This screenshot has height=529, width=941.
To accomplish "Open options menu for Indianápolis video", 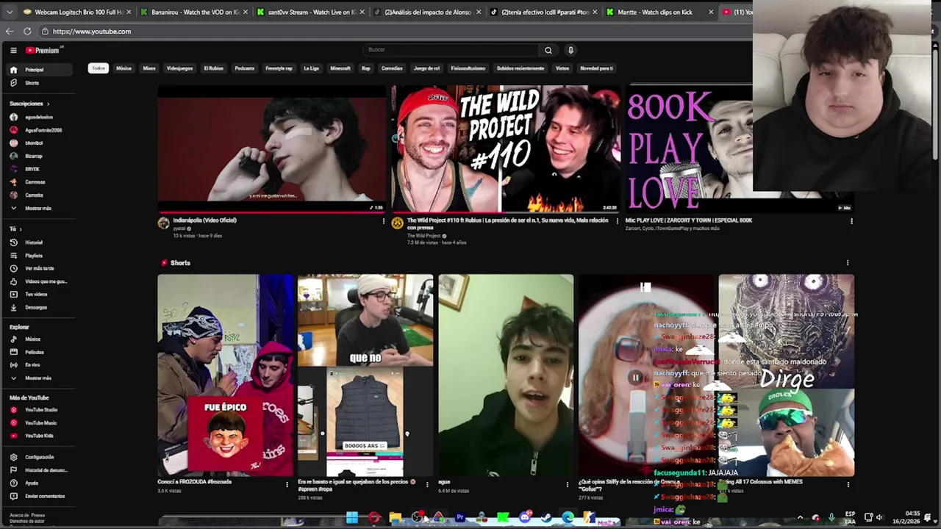I will [383, 221].
